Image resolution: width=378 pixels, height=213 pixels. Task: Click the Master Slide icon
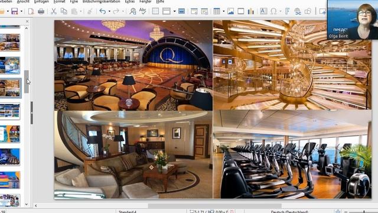181,11
